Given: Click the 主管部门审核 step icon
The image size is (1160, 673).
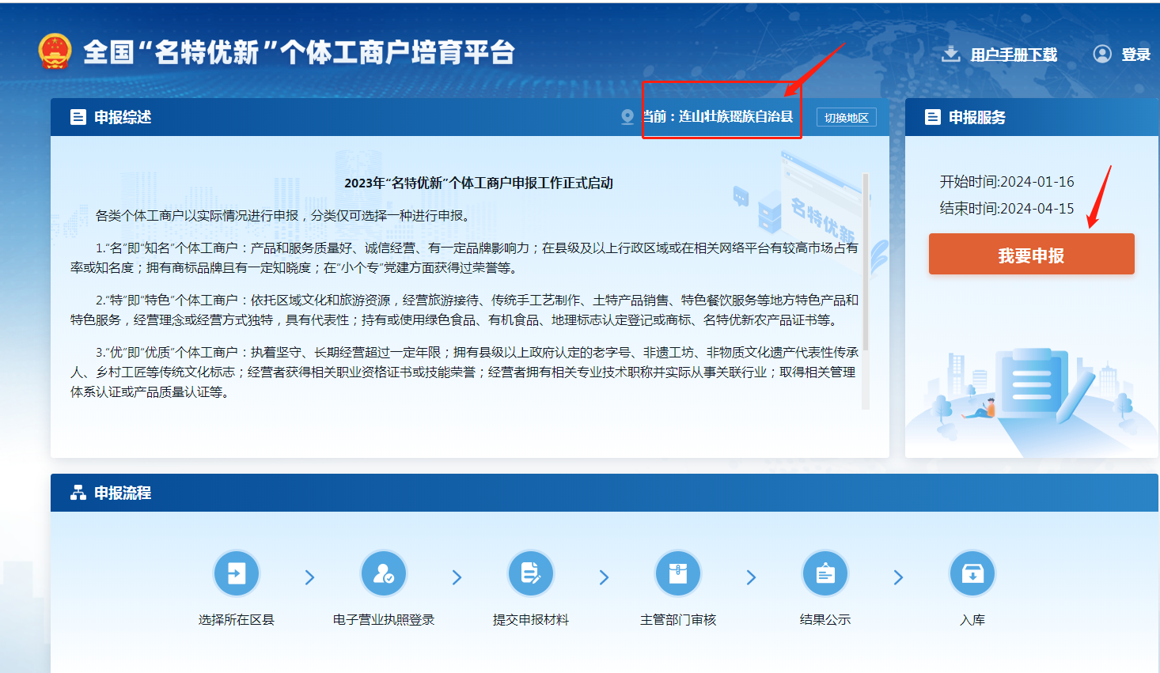Looking at the screenshot, I should point(678,573).
